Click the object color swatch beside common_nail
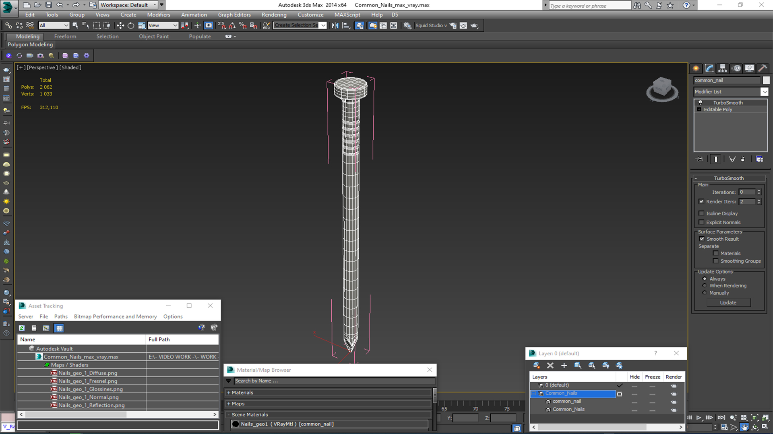773x434 pixels. (766, 80)
